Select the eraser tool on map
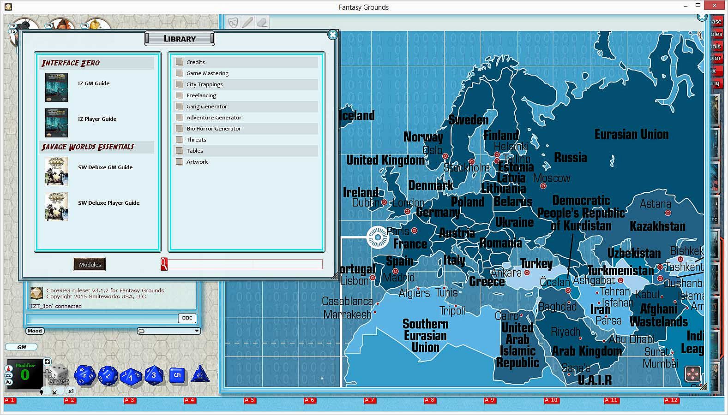 click(262, 22)
